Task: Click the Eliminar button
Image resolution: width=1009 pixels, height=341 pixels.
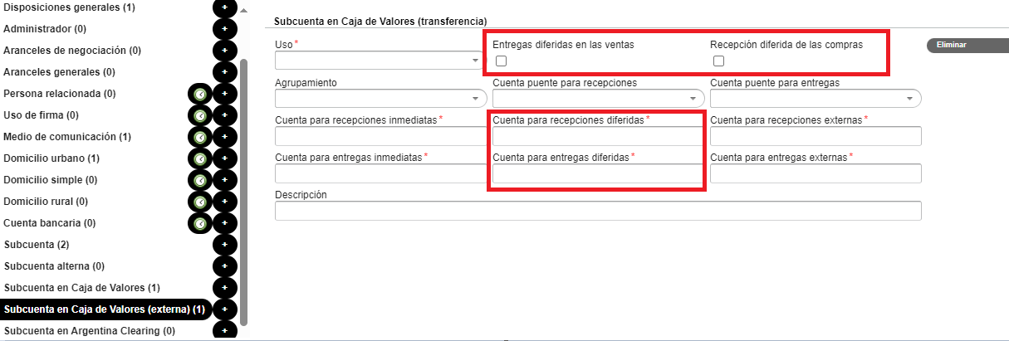Action: (x=963, y=45)
